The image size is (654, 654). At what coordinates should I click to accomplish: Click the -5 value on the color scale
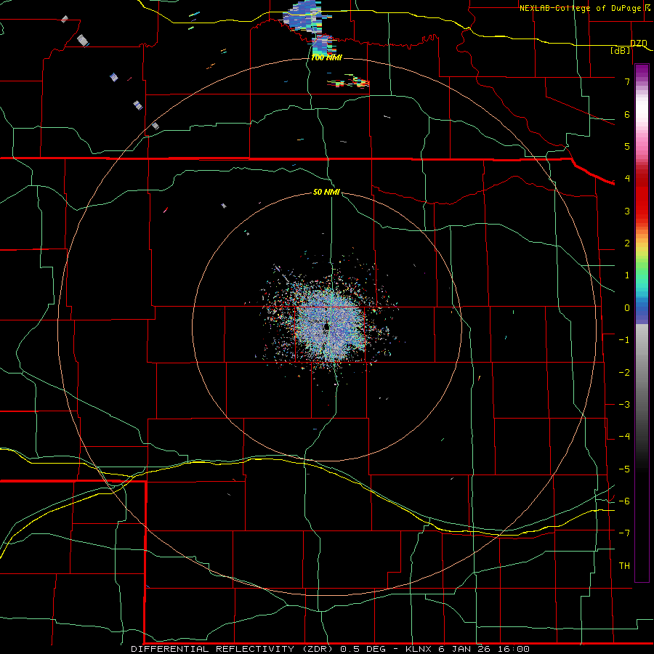pyautogui.click(x=624, y=469)
